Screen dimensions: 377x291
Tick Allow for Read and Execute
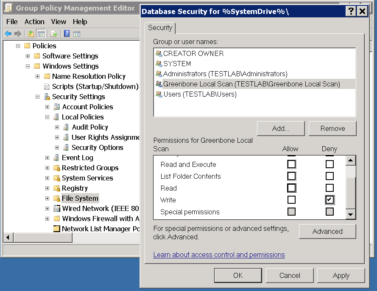(x=291, y=164)
